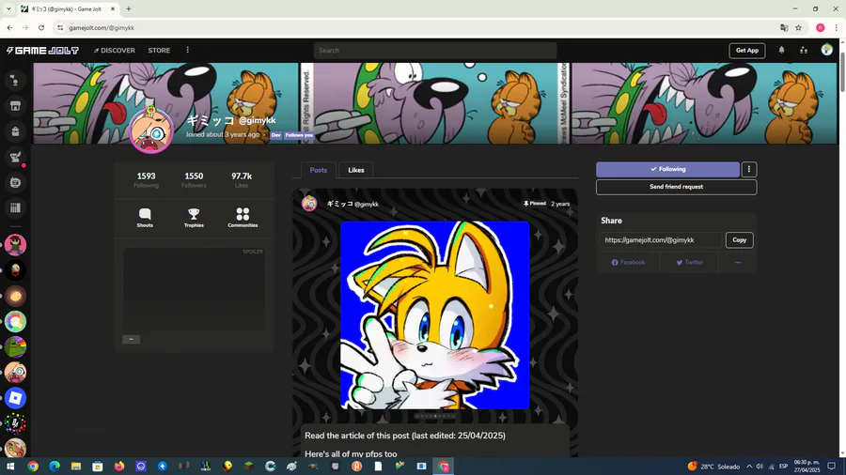
Task: Open the Windows Start menu
Action: tap(10, 467)
